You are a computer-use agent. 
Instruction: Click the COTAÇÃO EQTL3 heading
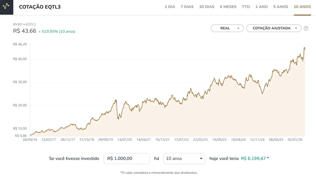click(x=40, y=7)
